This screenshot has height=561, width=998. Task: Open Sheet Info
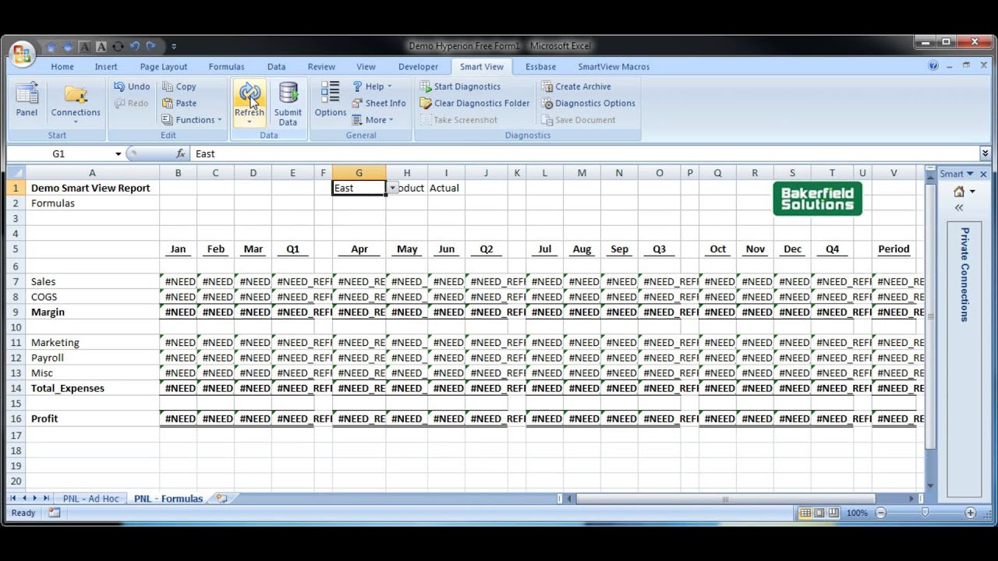379,103
